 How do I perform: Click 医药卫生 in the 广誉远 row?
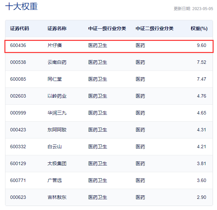[x=98, y=180]
